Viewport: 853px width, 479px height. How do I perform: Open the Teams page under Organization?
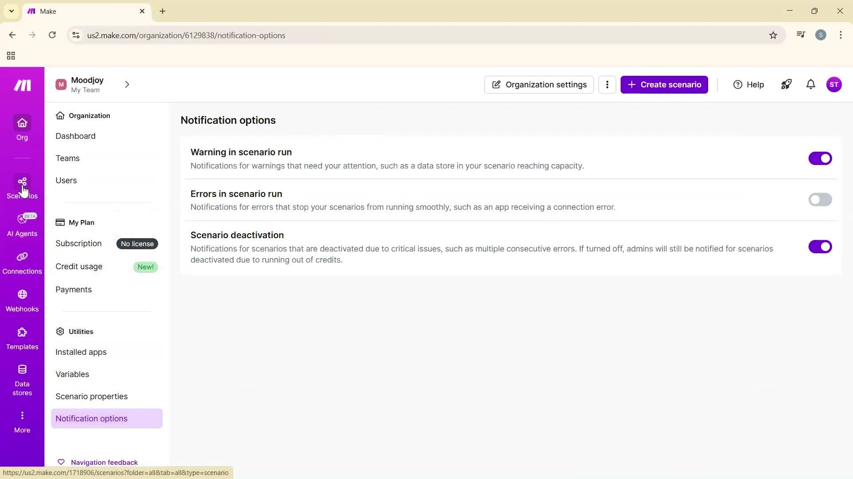tap(68, 158)
